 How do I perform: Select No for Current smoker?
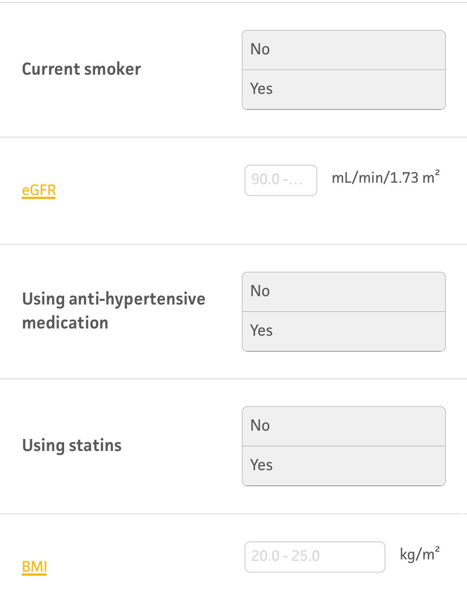pyautogui.click(x=343, y=50)
